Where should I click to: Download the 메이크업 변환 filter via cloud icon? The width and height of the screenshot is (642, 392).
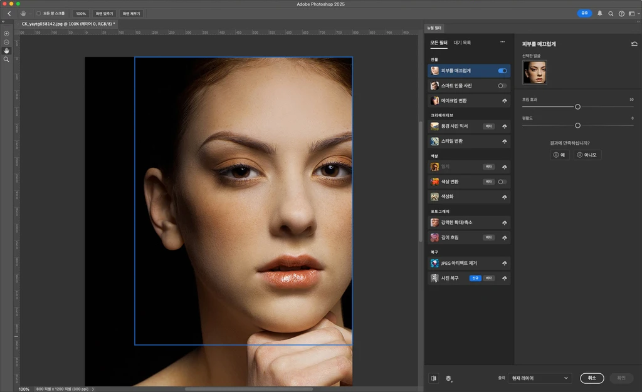pyautogui.click(x=504, y=101)
